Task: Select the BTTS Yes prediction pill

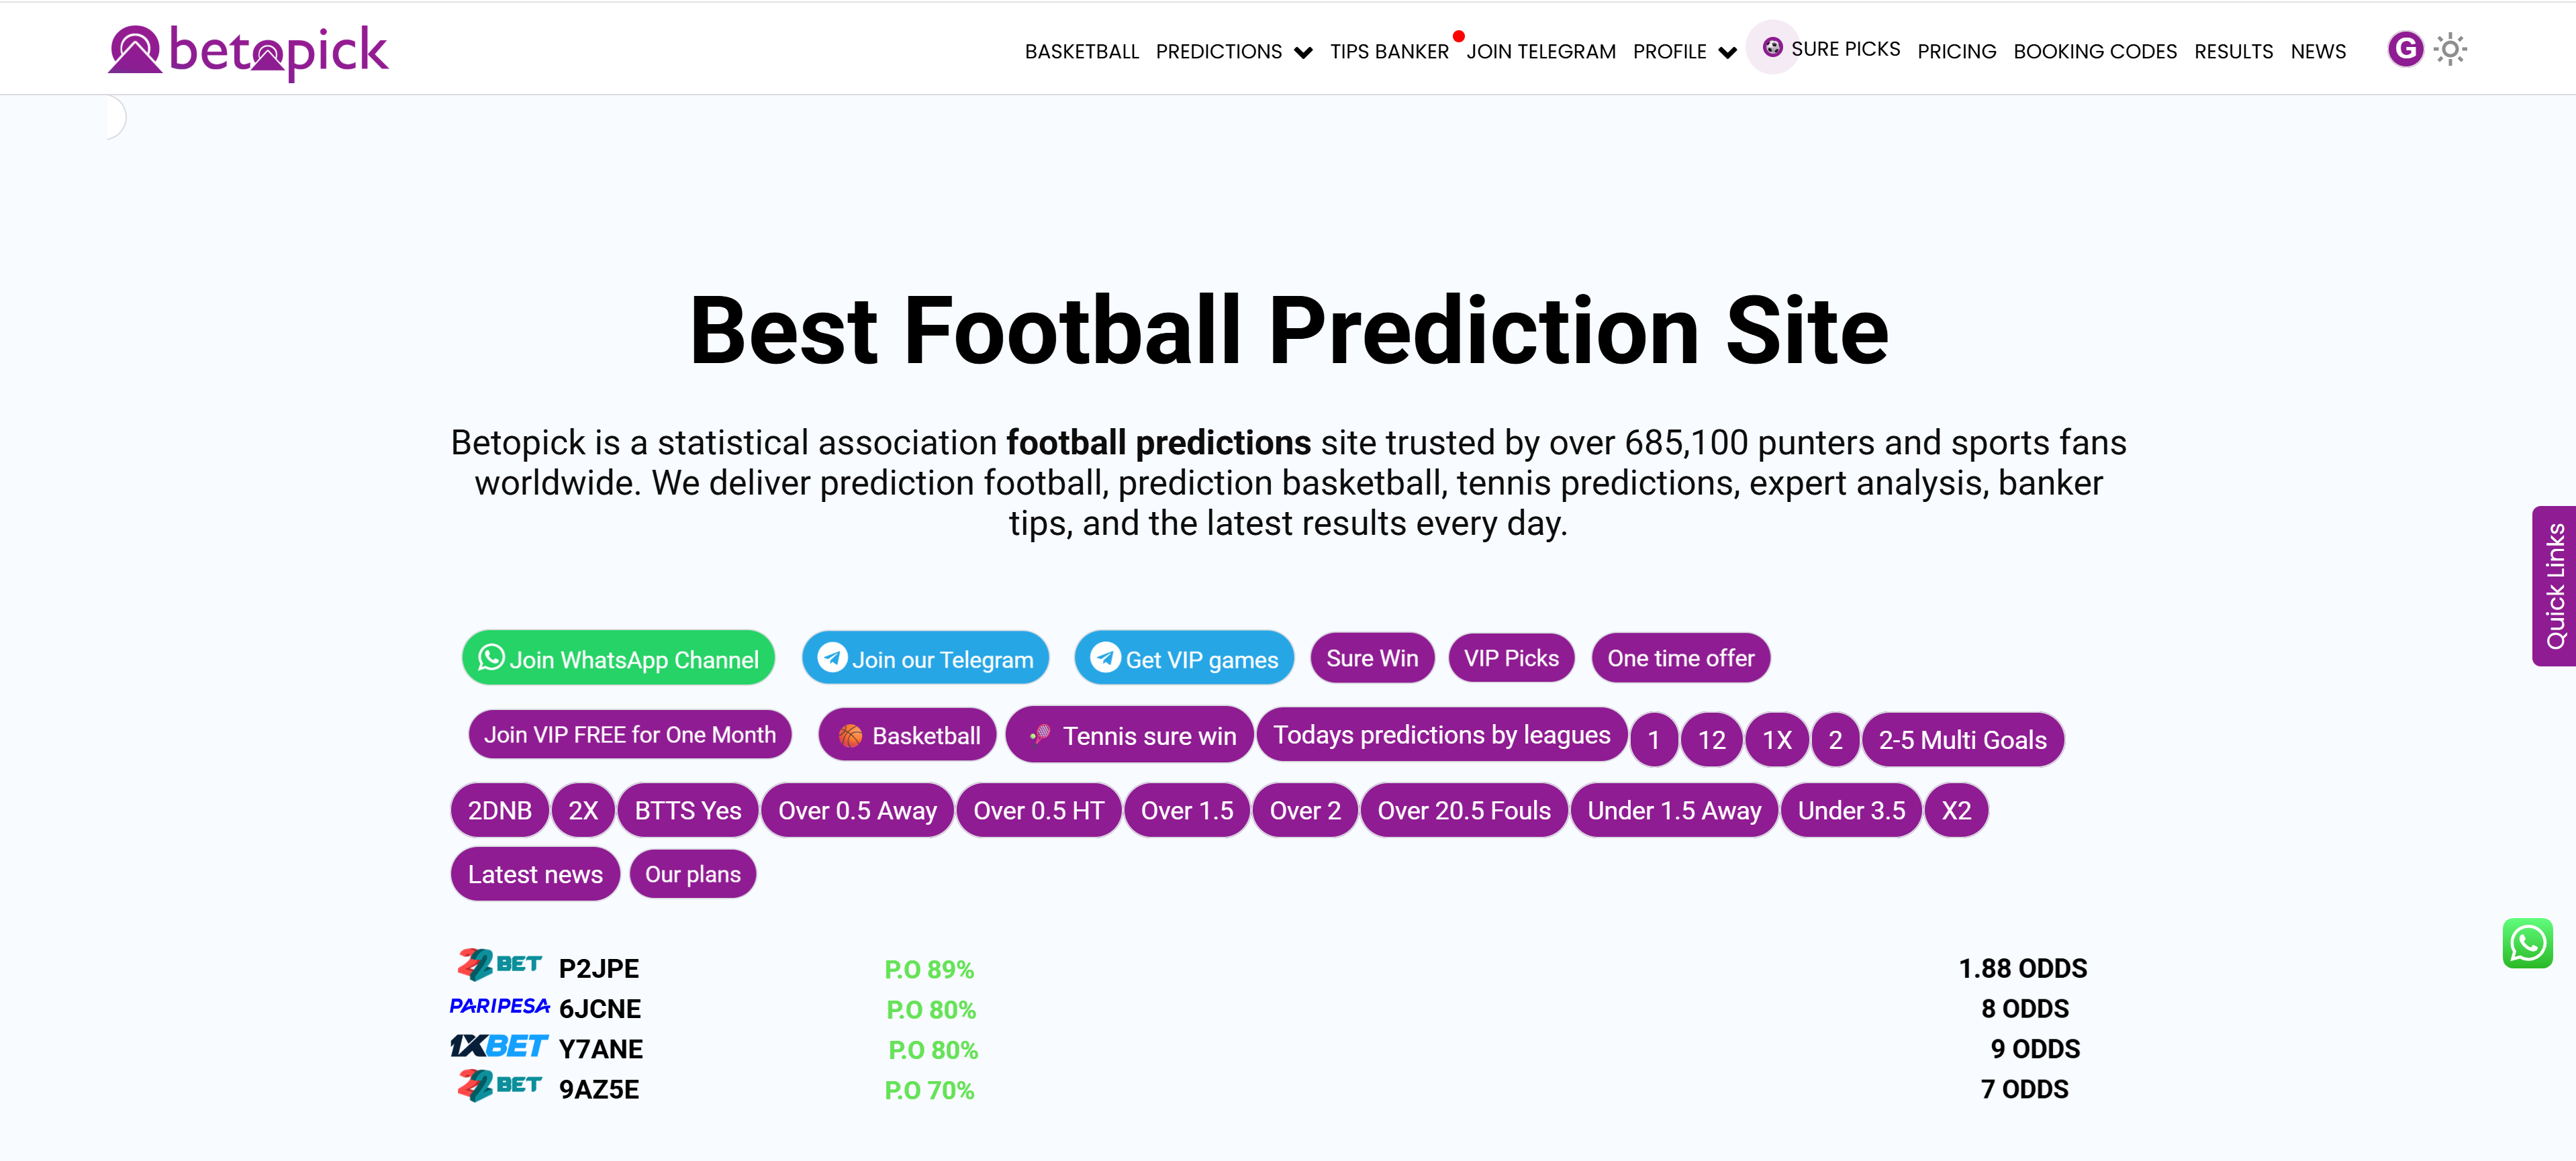Action: click(688, 811)
